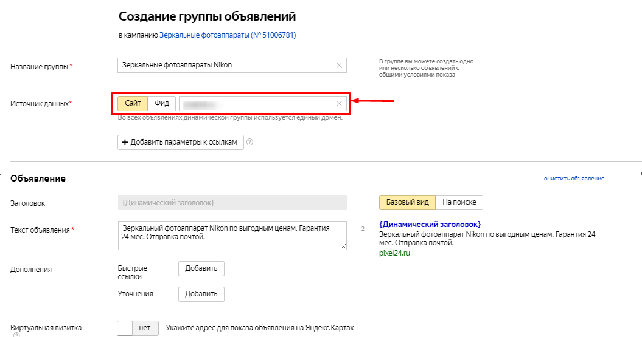Click Добавить параметры к ссылкам button
Viewport: 642px width, 337px height.
[x=181, y=142]
